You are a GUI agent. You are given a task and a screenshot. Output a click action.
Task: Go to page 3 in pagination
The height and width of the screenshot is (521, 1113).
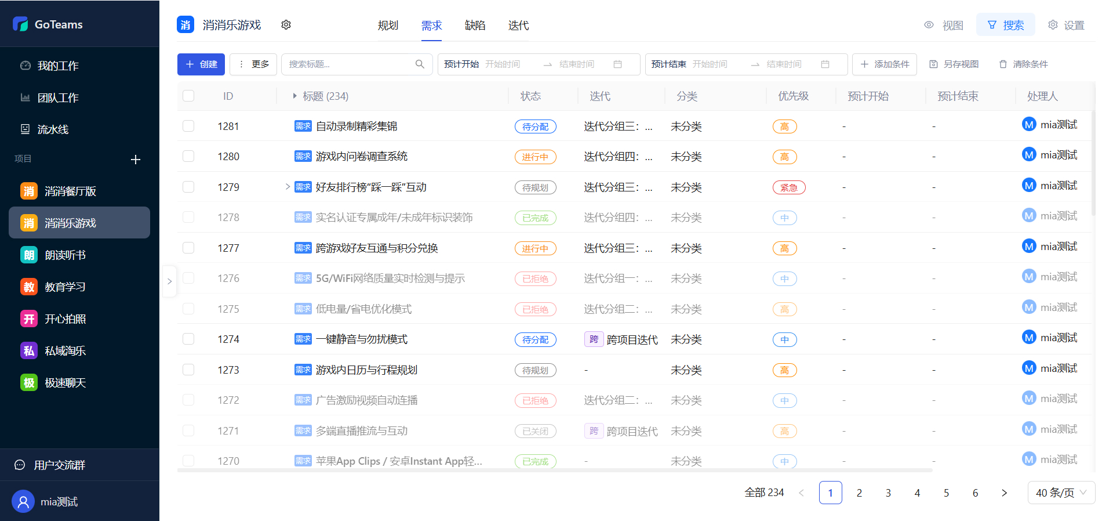pos(888,493)
